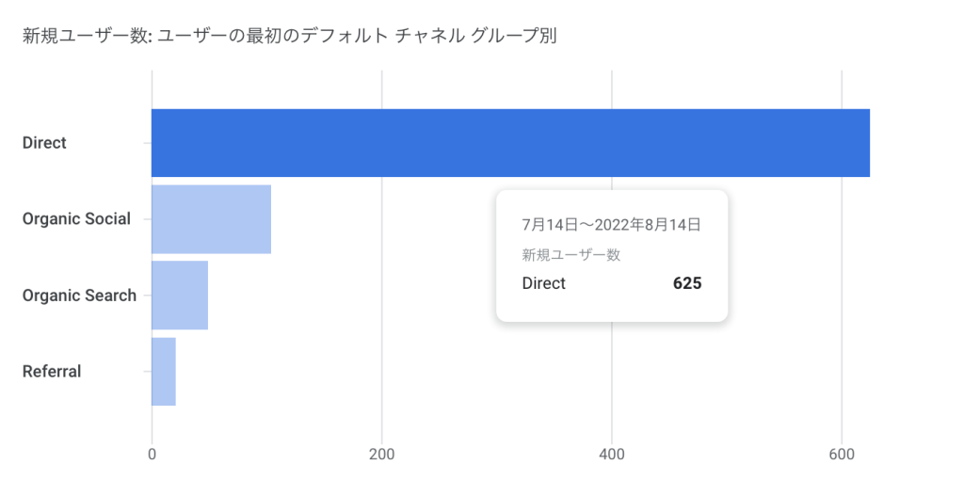
Task: Click the tooltip value 625
Action: [x=687, y=283]
